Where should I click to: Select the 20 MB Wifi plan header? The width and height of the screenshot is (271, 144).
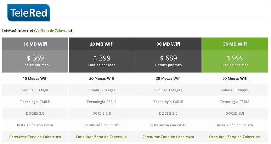click(x=102, y=44)
